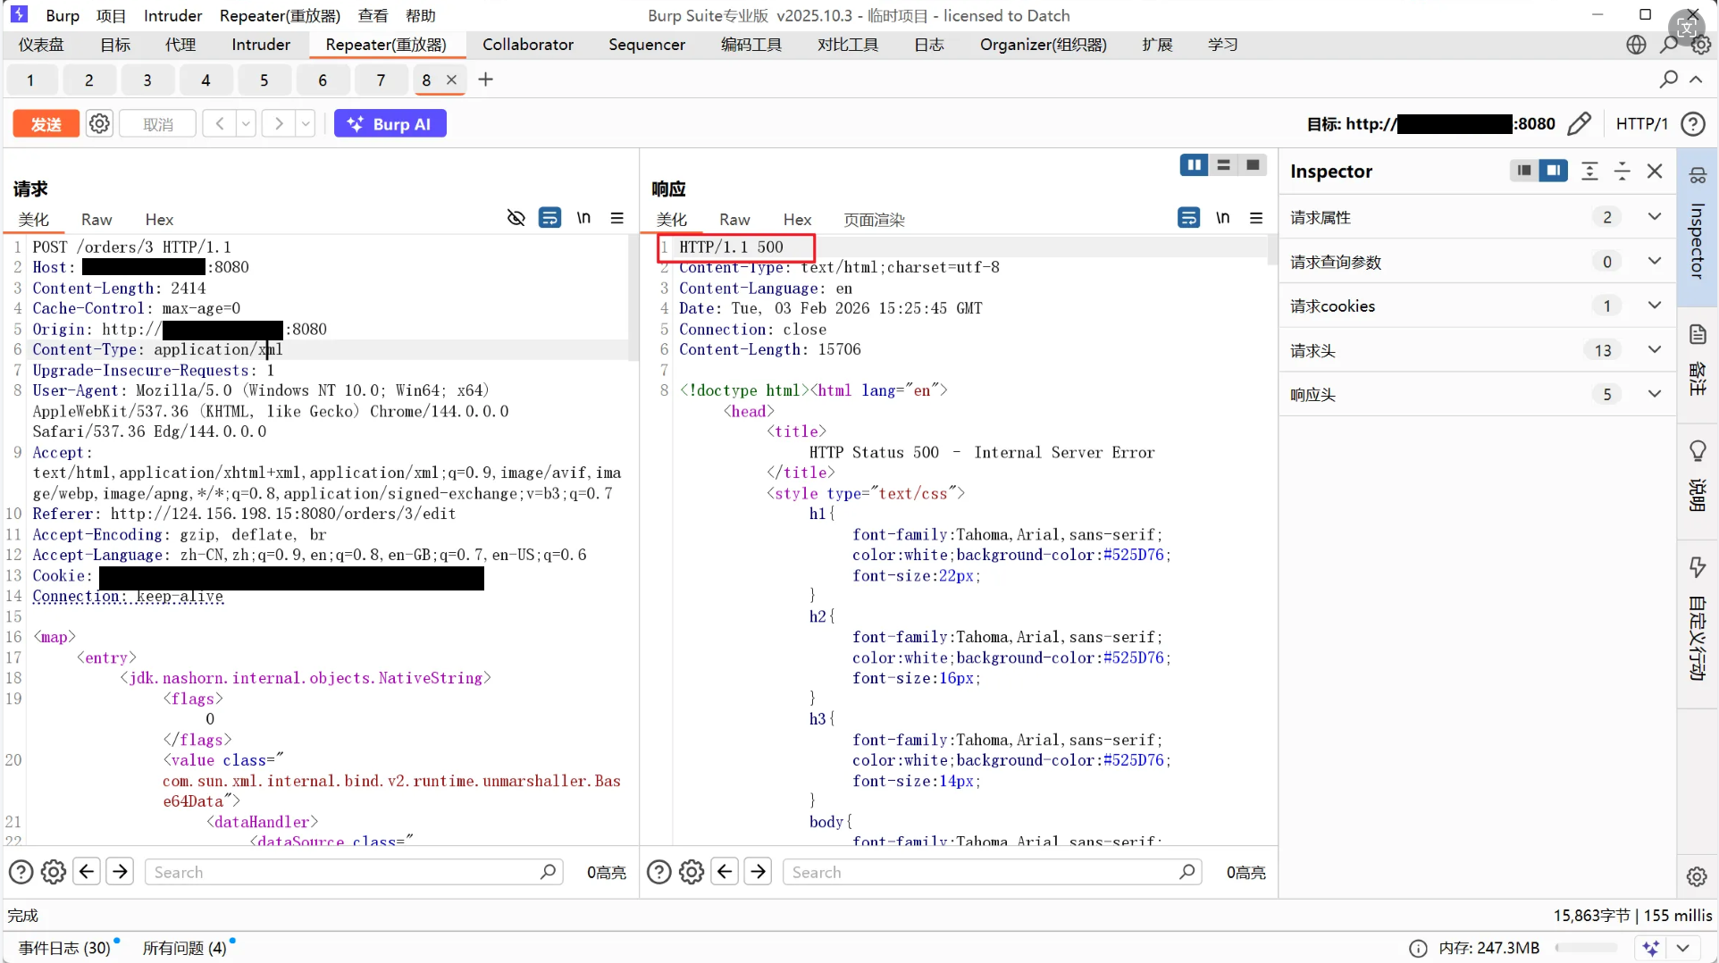1719x963 pixels.
Task: Click the 取消 cancel button
Action: pyautogui.click(x=158, y=123)
